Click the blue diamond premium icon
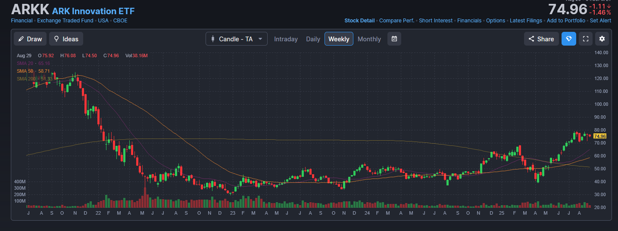This screenshot has height=231, width=618. pos(568,39)
